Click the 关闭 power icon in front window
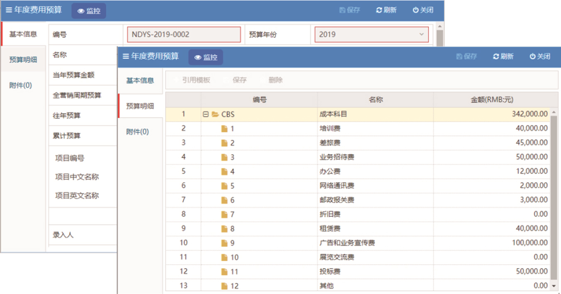 (x=532, y=56)
